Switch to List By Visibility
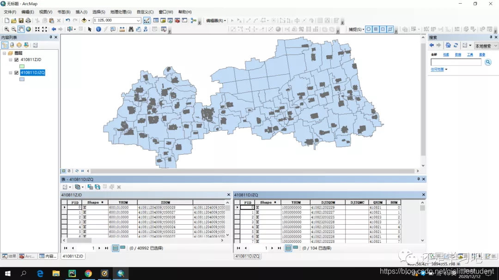Image resolution: width=499 pixels, height=280 pixels. pyautogui.click(x=19, y=45)
